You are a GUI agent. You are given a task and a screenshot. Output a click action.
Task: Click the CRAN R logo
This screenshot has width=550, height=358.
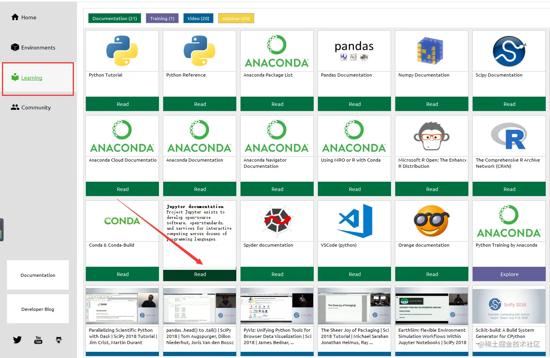click(509, 136)
